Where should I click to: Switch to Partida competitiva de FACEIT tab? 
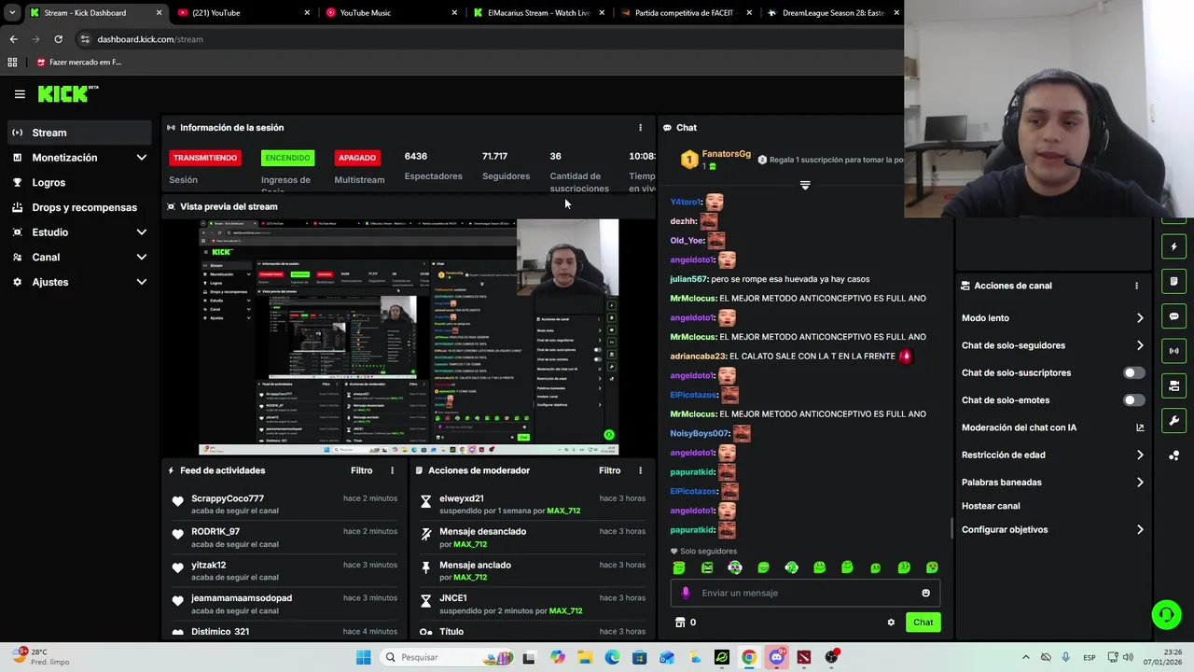coord(687,13)
